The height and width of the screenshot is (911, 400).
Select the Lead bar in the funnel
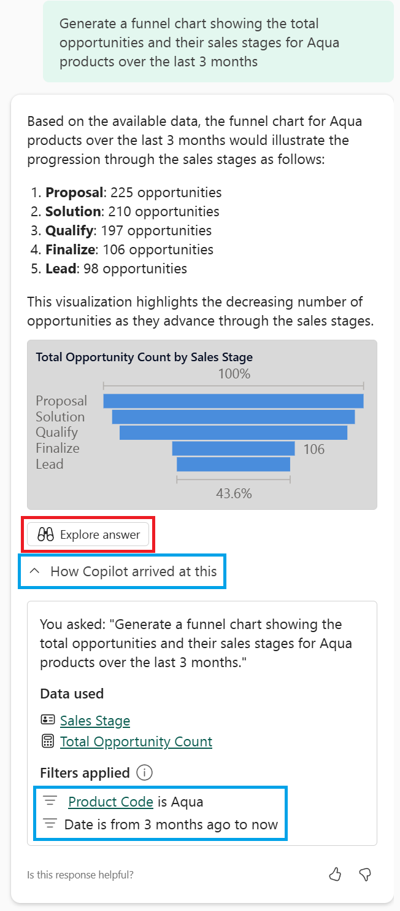point(233,464)
